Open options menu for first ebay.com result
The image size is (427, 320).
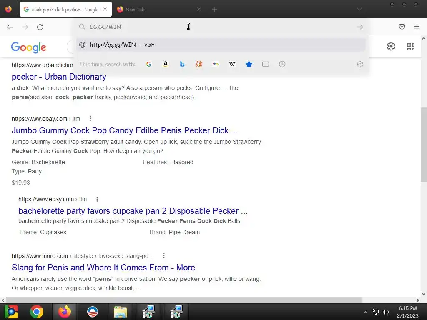[x=90, y=118]
